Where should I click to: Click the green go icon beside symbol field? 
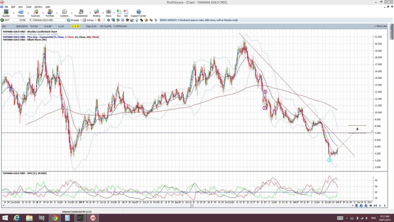click(x=2, y=20)
